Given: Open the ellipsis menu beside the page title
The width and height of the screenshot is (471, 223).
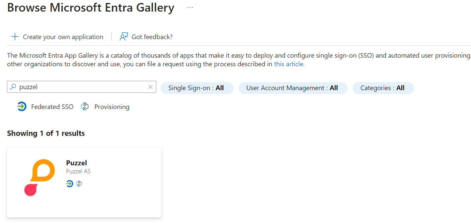Looking at the screenshot, I should tap(190, 8).
